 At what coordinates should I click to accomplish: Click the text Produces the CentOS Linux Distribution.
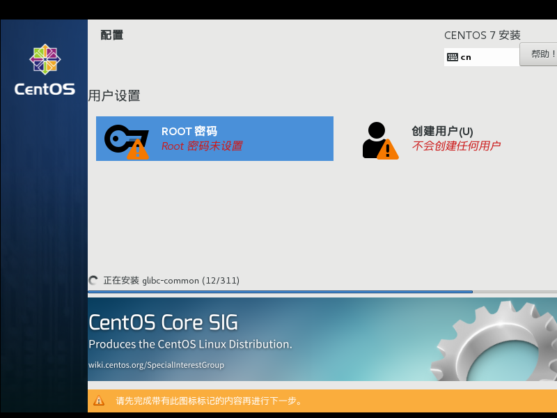[190, 344]
